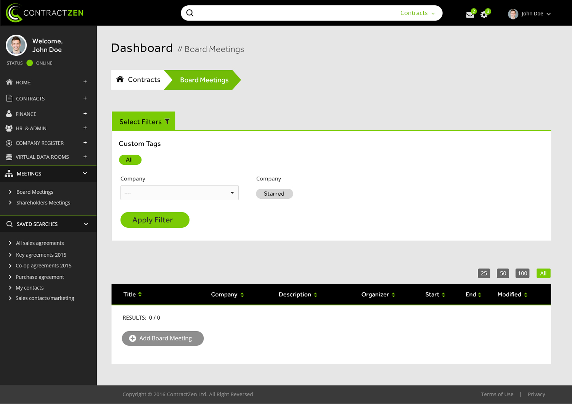Open the Privacy link
572x404 pixels.
[536, 394]
